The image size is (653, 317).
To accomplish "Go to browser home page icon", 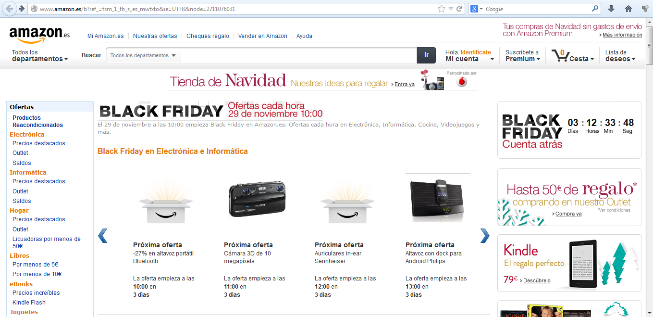I will point(628,9).
